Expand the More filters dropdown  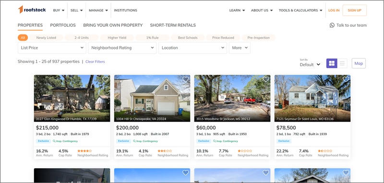(240, 48)
